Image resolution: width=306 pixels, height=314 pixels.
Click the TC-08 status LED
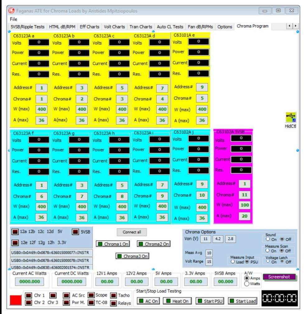click(91, 302)
